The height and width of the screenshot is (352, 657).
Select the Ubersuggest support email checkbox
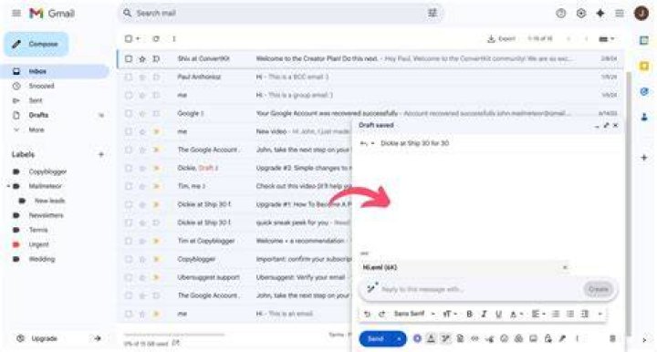(129, 277)
